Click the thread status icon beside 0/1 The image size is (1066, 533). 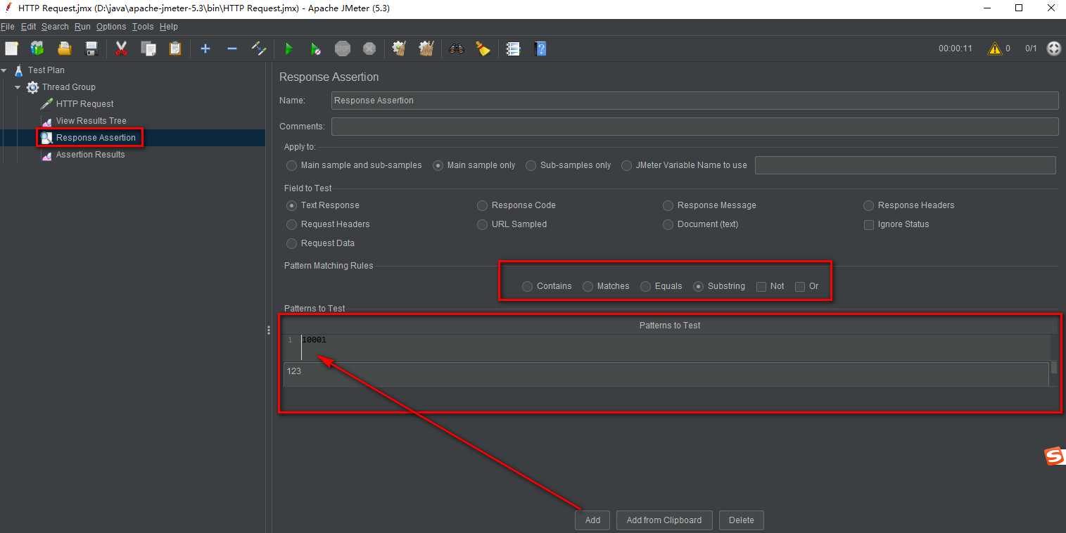pyautogui.click(x=1053, y=49)
